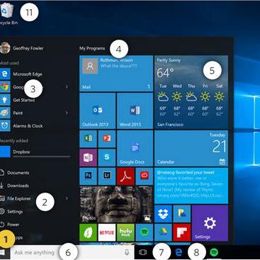Screen dimensions: 260x260
Task: Open the San Francisco weather tile
Action: coord(191,92)
